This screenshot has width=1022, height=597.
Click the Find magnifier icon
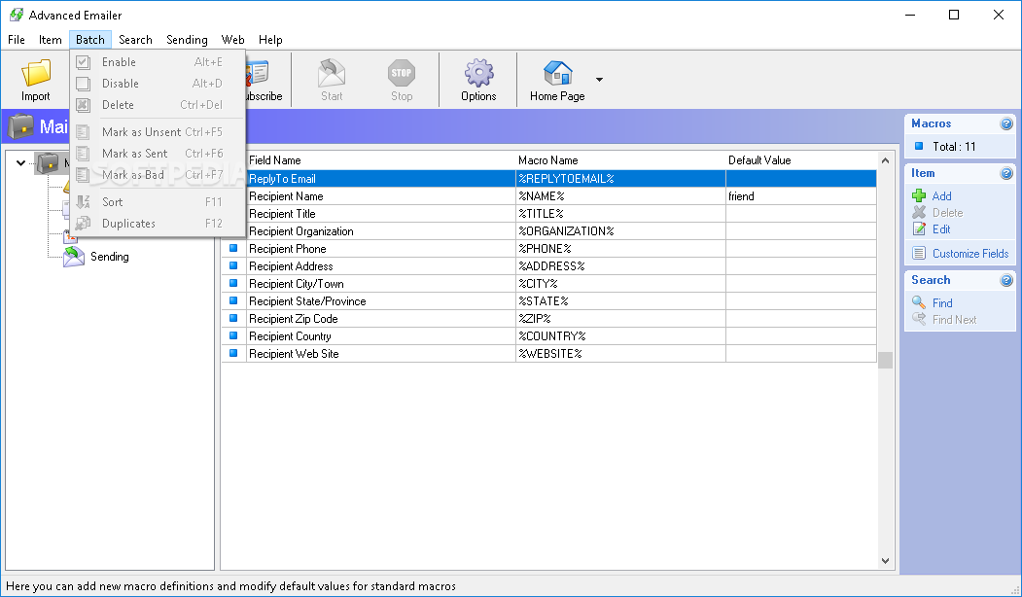tap(919, 302)
